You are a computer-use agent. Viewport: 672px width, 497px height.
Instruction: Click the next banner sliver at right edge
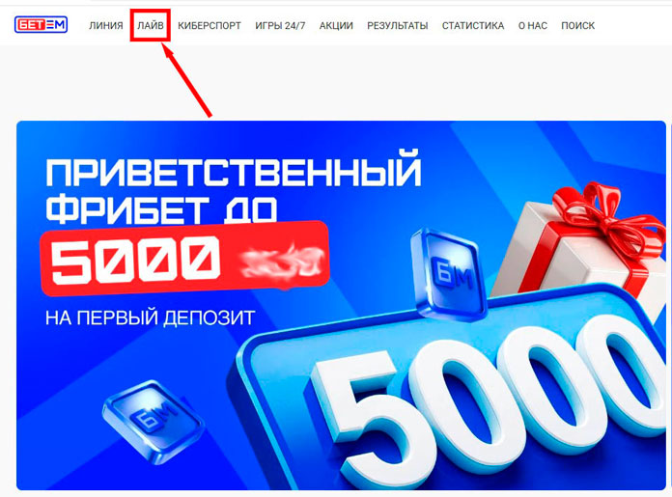(670, 305)
